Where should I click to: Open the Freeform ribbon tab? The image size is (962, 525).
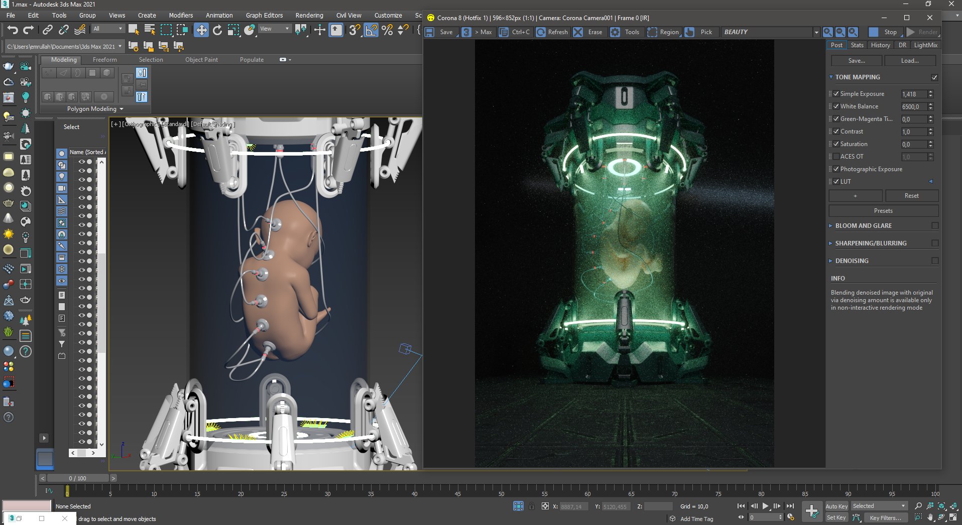(x=105, y=60)
